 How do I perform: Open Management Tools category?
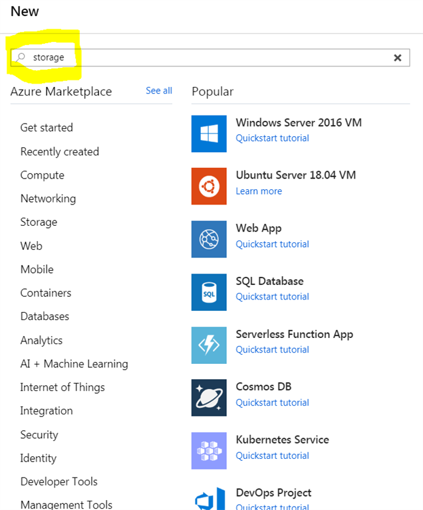coord(67,505)
